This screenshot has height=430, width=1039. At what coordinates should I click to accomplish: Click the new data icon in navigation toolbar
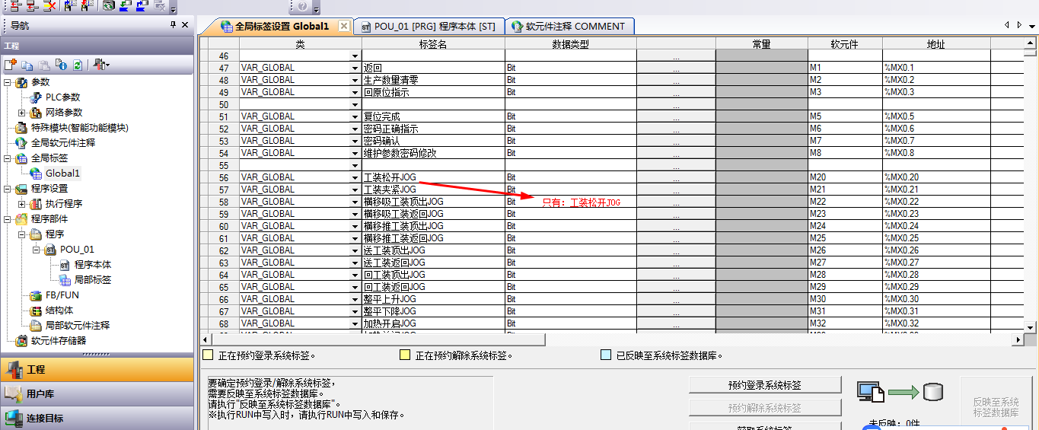tap(11, 65)
